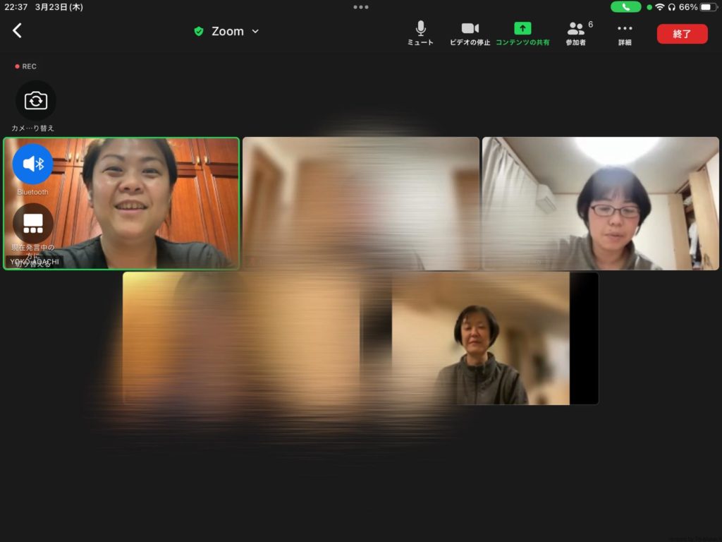Tap the green phone call indicator
The image size is (722, 542).
pos(625,7)
